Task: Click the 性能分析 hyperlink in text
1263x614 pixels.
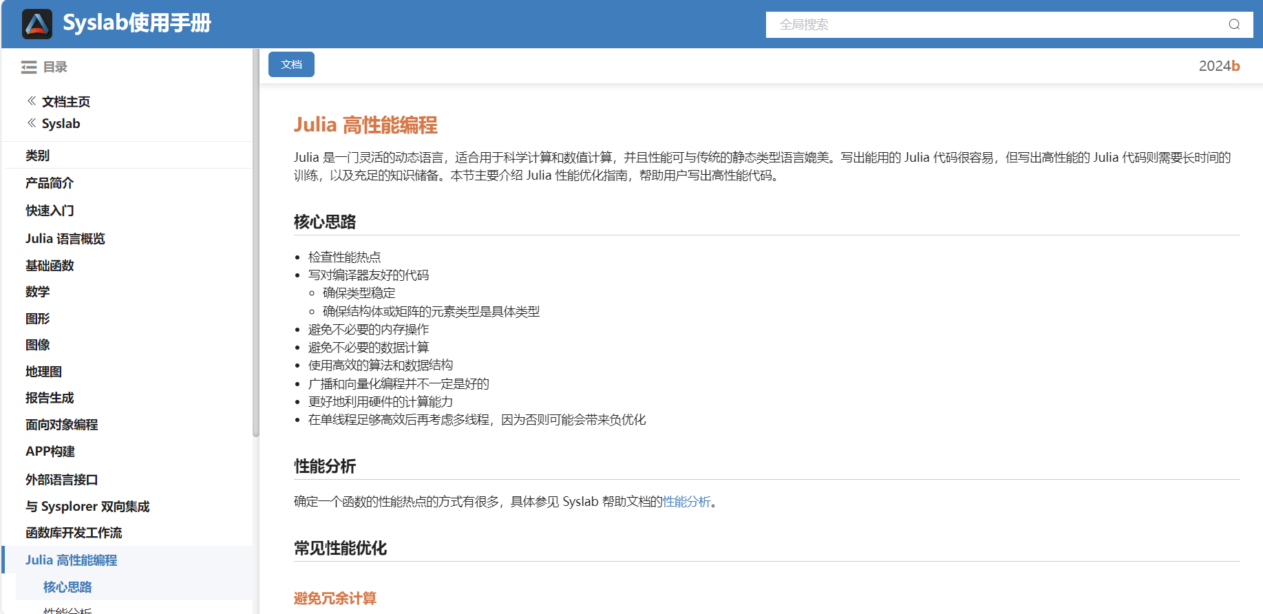Action: 687,502
